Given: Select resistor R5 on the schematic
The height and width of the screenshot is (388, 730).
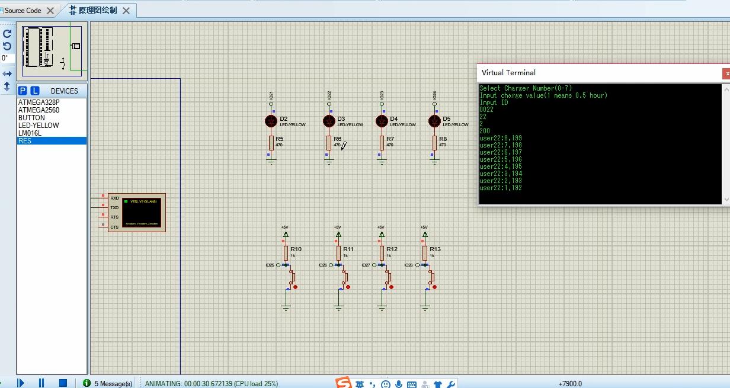Looking at the screenshot, I should [x=271, y=142].
